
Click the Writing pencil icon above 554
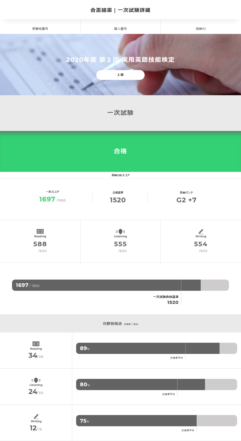tap(201, 231)
